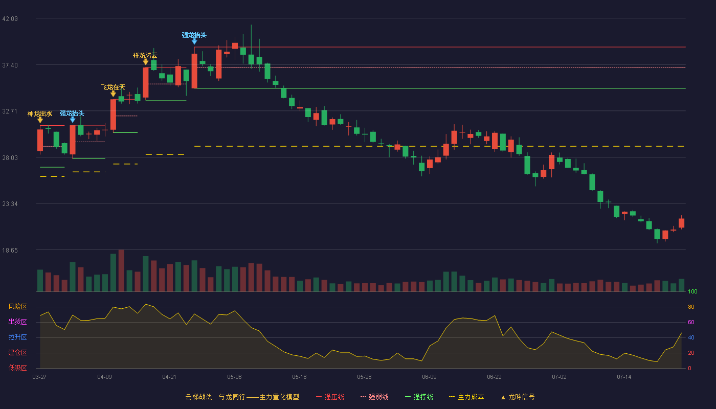Click the orange 80 indicator scale label
Screen dimensions: 716x409
(x=691, y=307)
